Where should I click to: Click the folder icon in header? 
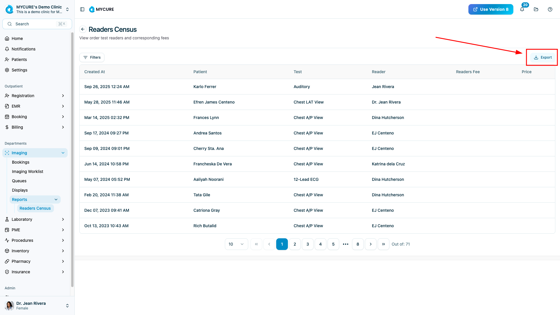[536, 9]
